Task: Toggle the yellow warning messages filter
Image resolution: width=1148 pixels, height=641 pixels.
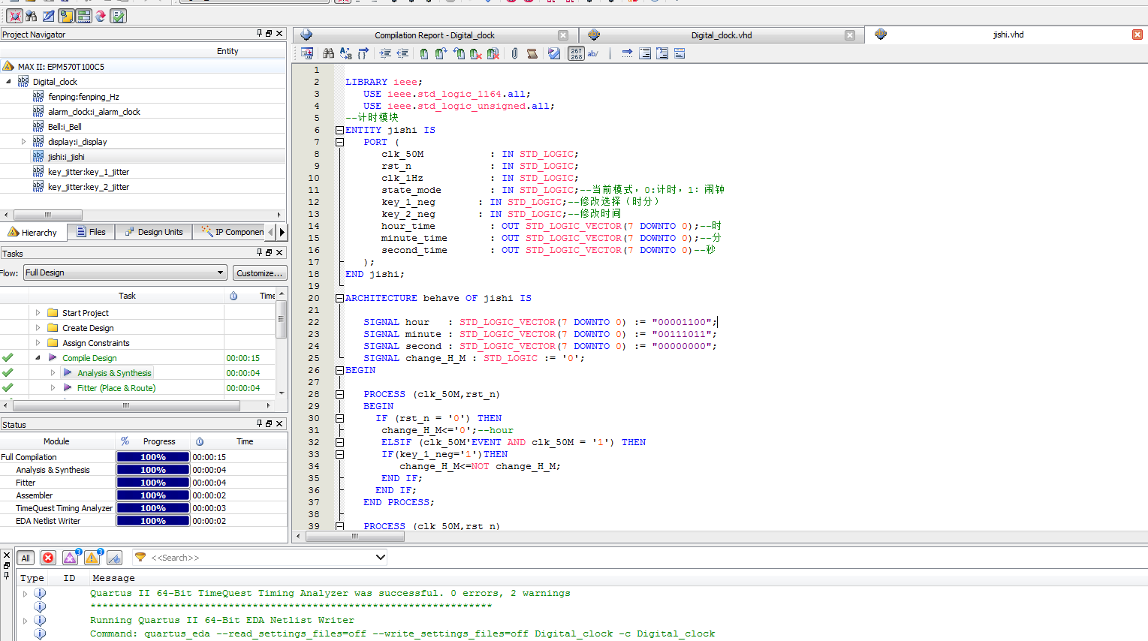Action: [92, 558]
